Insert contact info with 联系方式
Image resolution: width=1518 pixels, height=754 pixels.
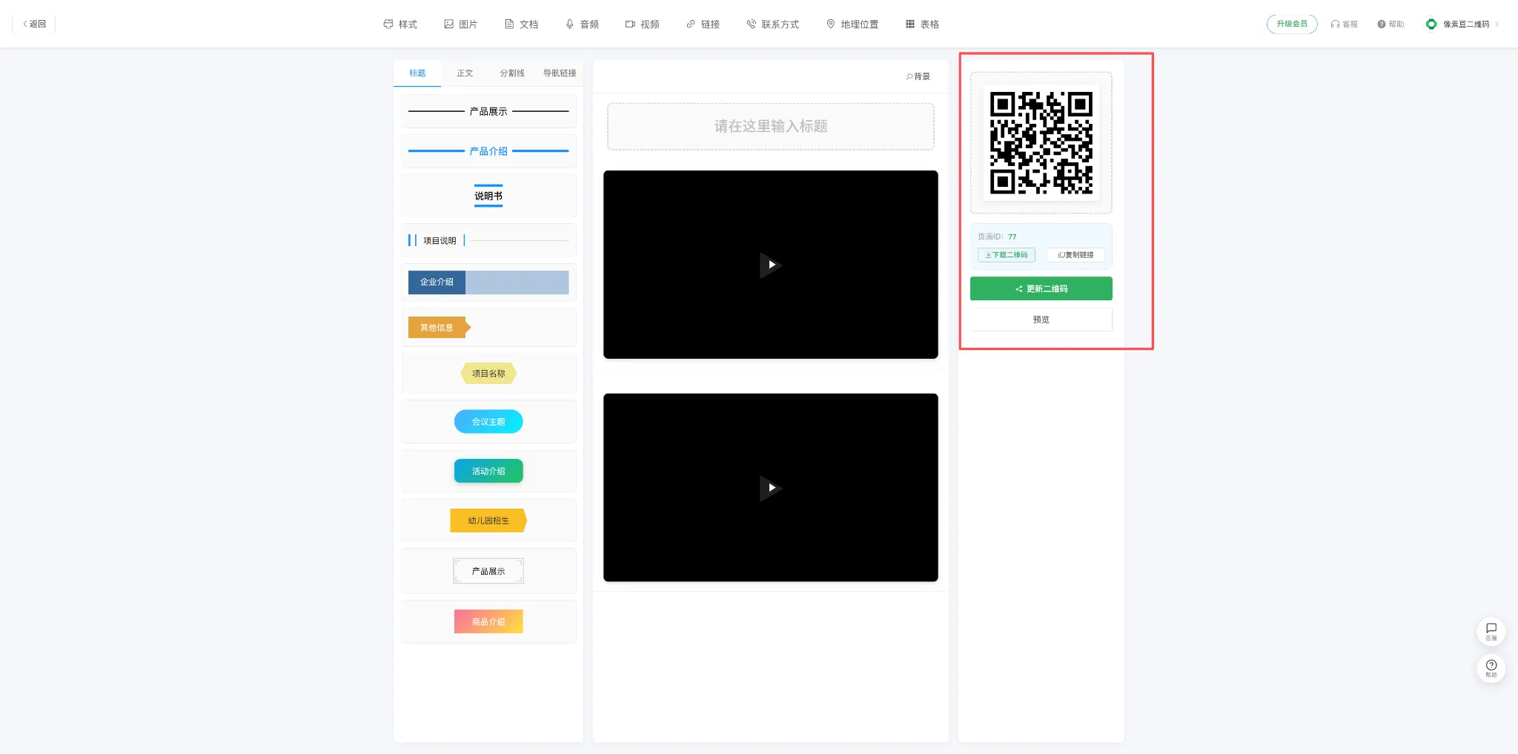coord(772,24)
